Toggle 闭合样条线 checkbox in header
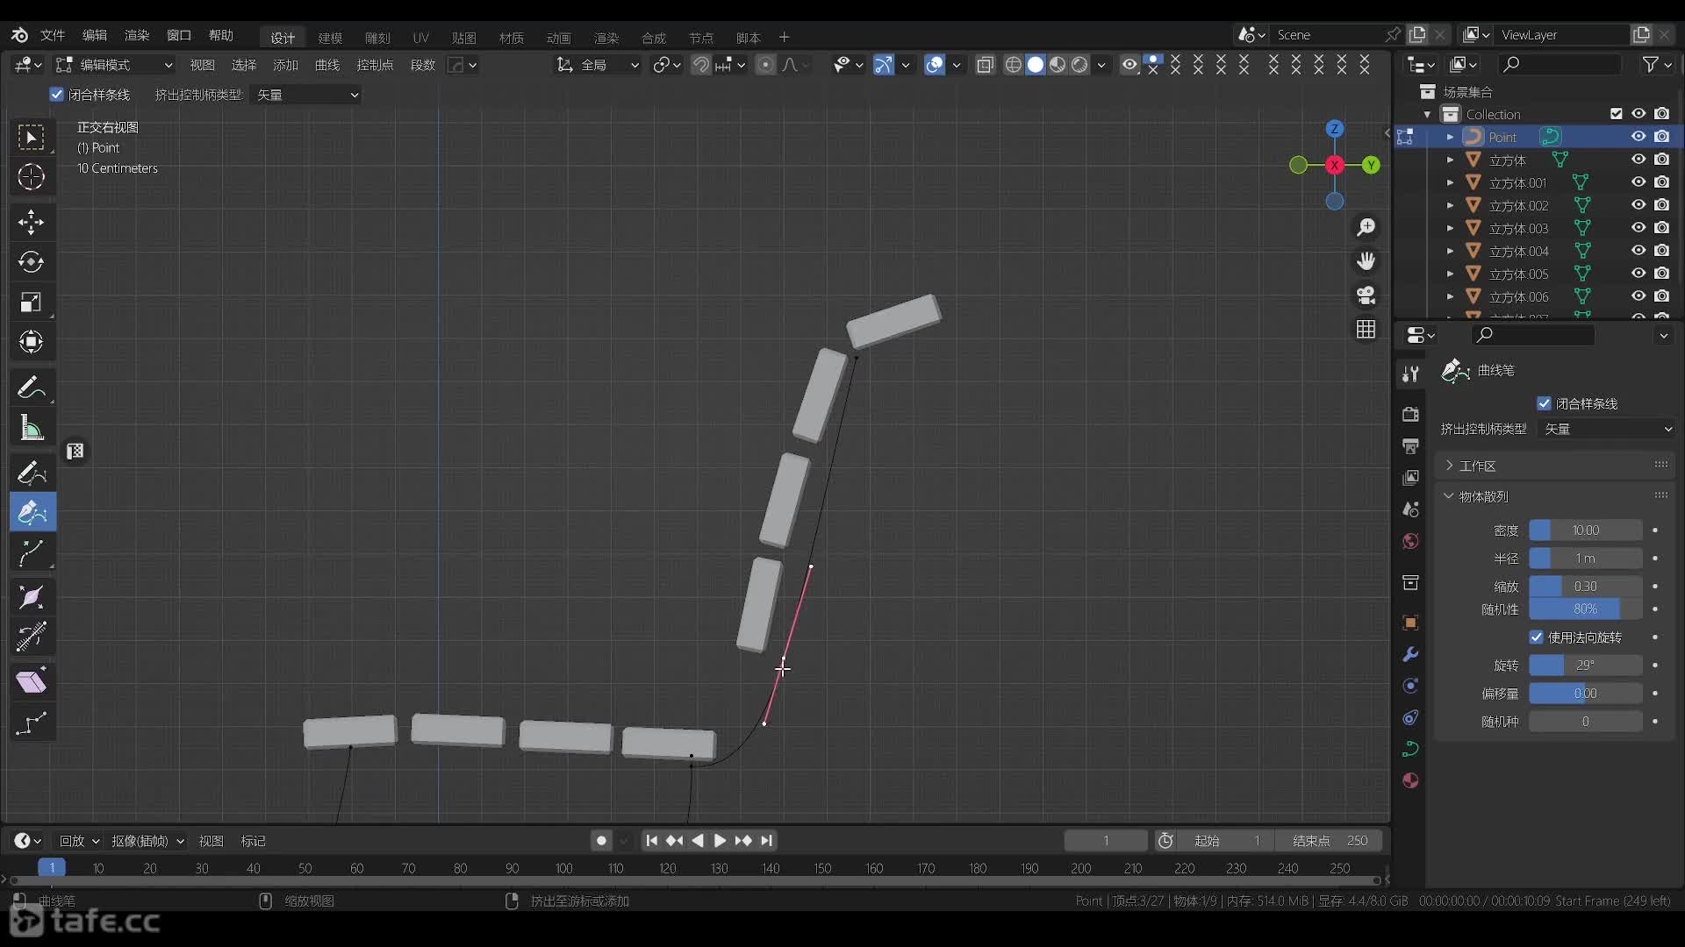This screenshot has width=1685, height=947. click(x=57, y=95)
